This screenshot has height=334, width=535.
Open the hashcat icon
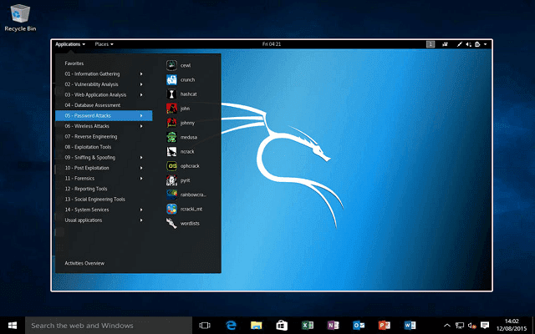point(171,94)
